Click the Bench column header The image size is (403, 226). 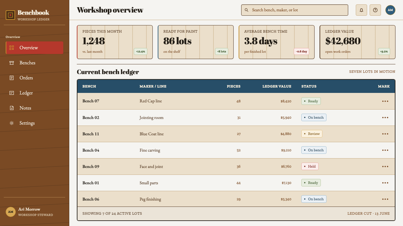click(89, 86)
